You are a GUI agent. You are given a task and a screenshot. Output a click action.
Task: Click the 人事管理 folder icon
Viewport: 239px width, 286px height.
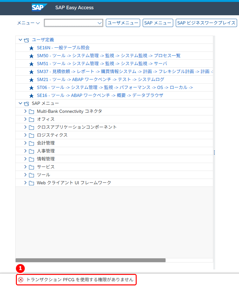[x=31, y=151]
